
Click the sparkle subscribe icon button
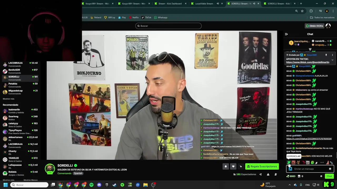tap(241, 166)
